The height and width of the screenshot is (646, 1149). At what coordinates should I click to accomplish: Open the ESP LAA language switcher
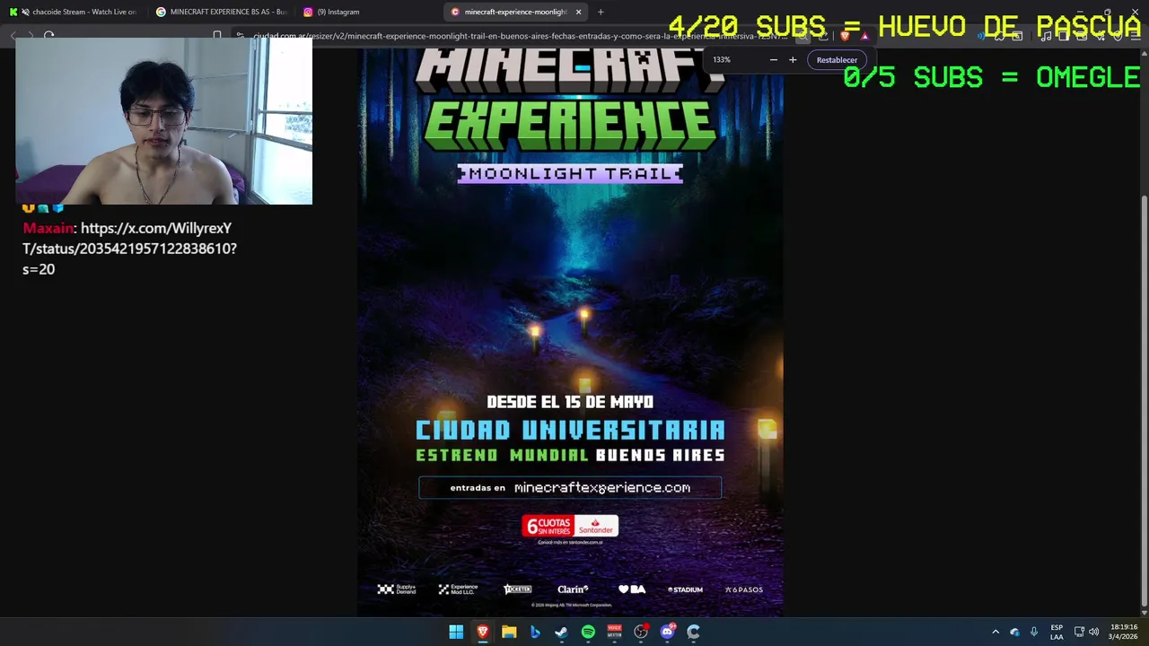(1057, 632)
